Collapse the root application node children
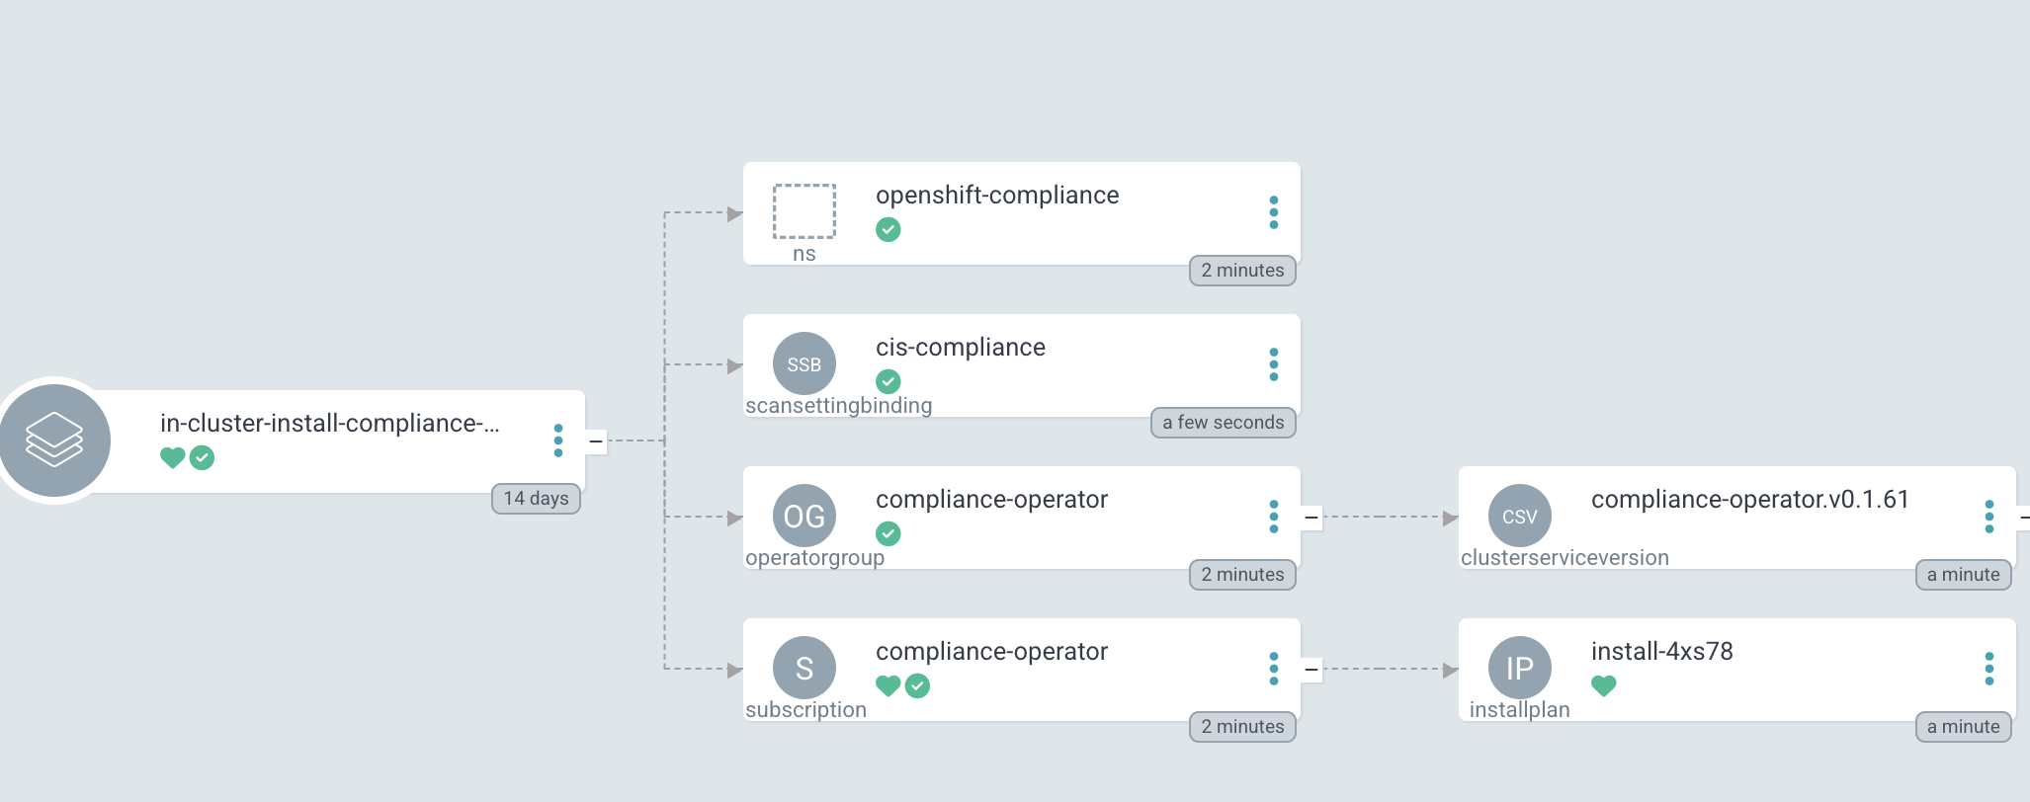Screen dimensions: 2030x802 [594, 441]
